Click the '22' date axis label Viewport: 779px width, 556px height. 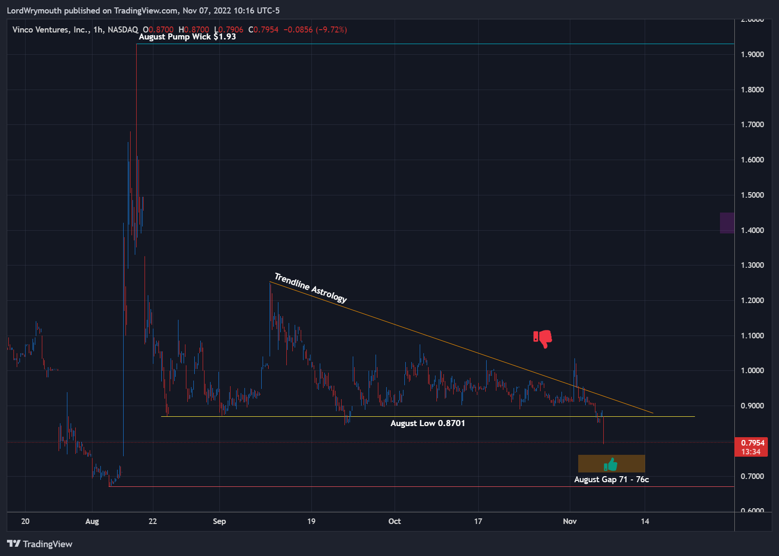152,521
